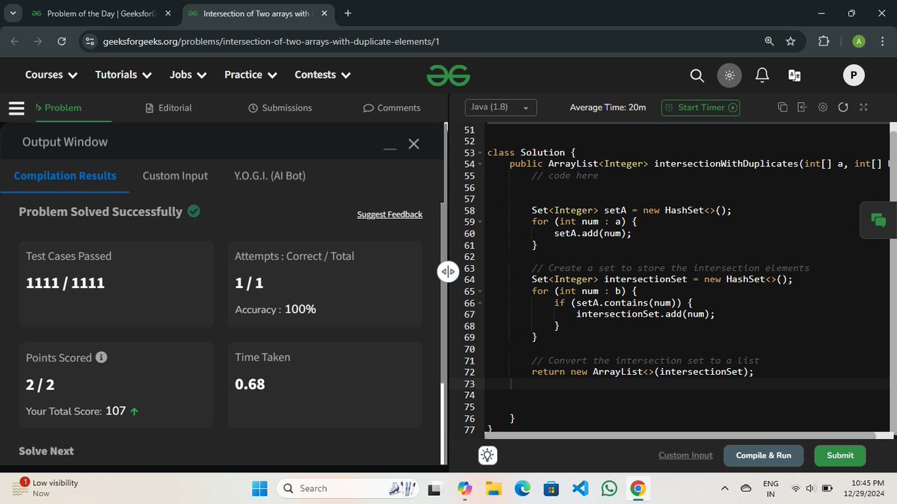Click the Custom Input link below editor

click(x=685, y=455)
